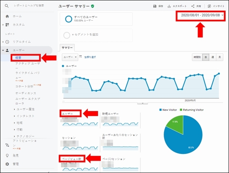
Task: Click the Insights icon
Action: click(209, 6)
